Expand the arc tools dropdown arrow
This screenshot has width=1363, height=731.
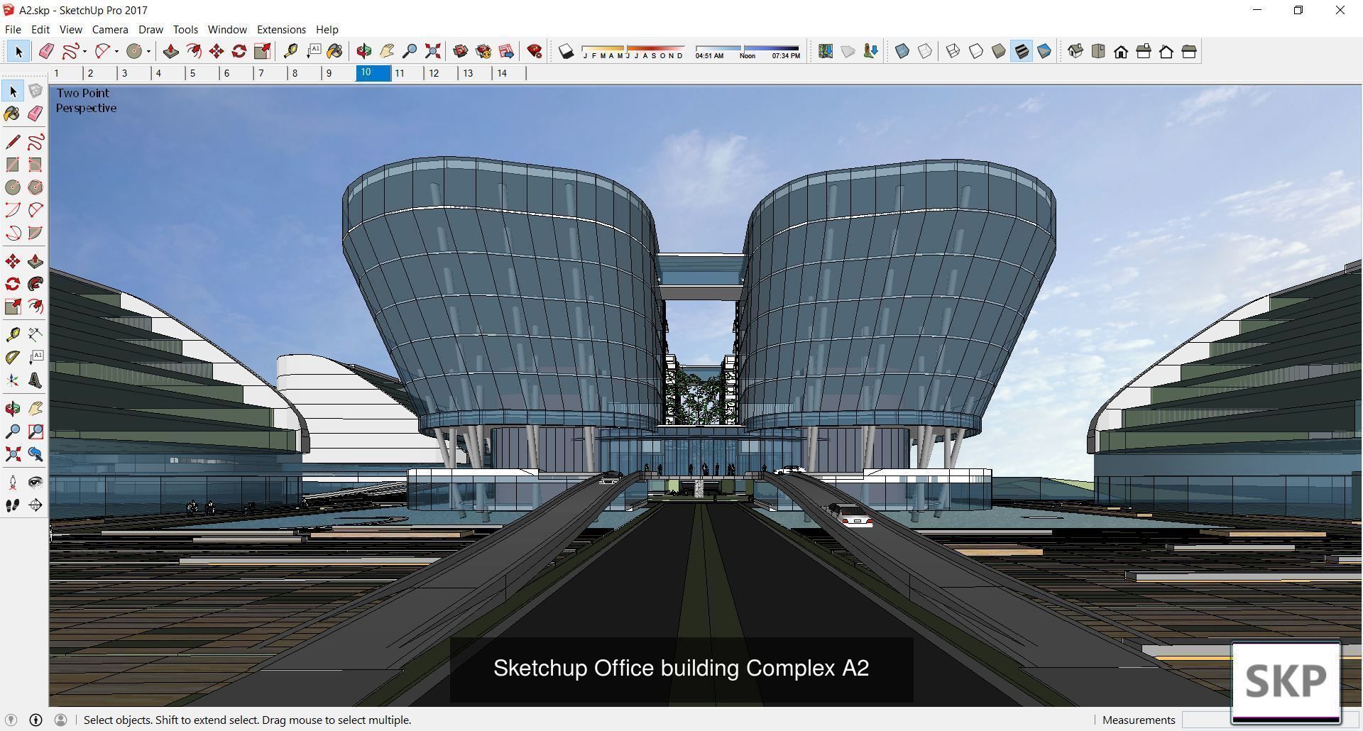116,51
